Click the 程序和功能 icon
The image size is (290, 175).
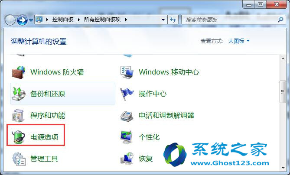[18, 116]
